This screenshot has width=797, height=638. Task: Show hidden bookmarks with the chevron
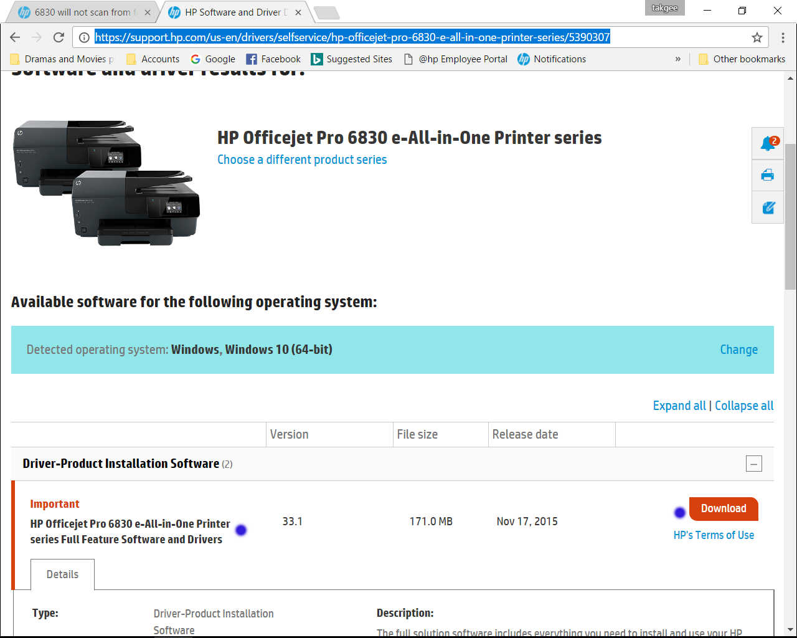(677, 59)
